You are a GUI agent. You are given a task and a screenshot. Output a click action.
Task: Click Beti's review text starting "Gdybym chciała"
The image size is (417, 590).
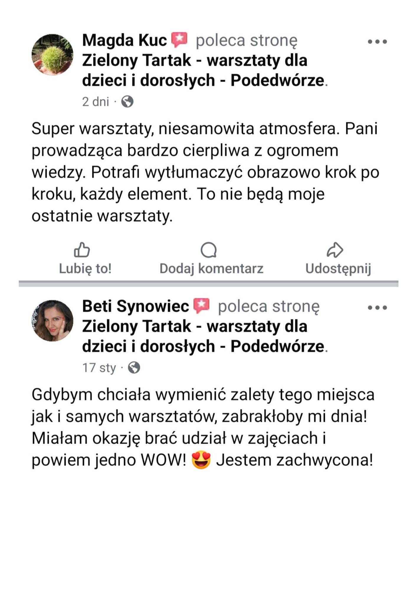(202, 427)
